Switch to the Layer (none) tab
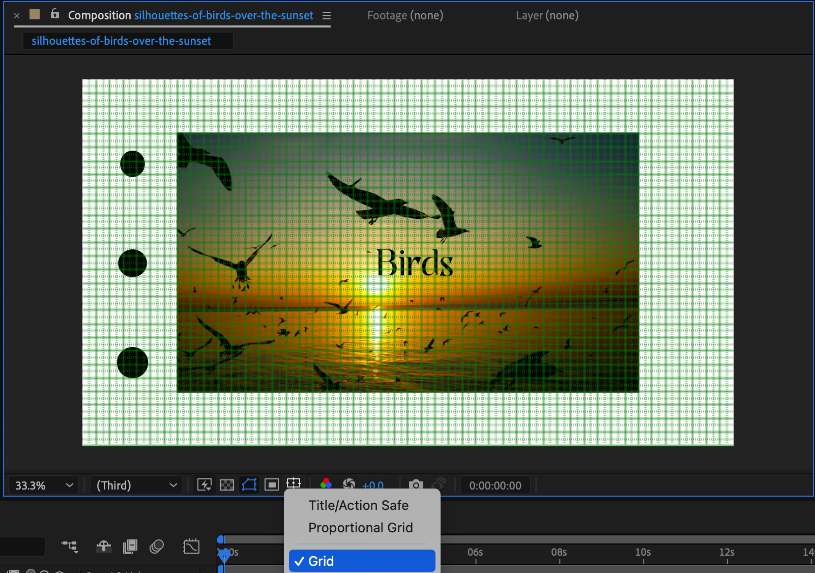Viewport: 815px width, 573px height. click(547, 16)
